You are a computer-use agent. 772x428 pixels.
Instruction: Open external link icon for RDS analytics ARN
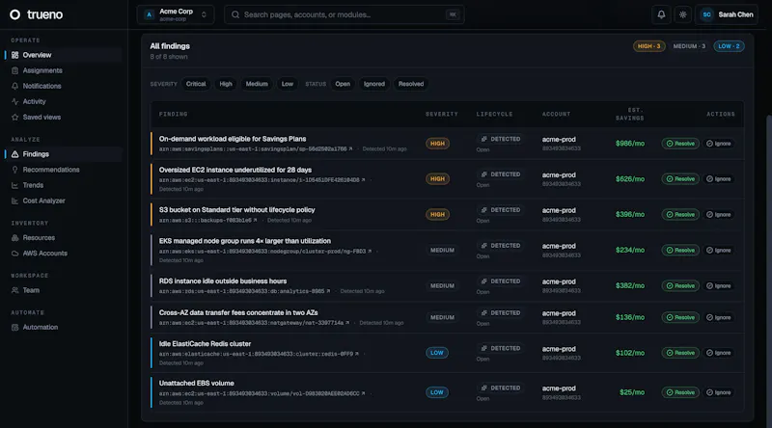click(328, 291)
